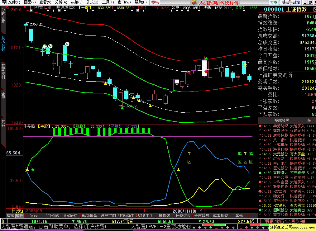Select the 统 tab beside 短线精灵
316x231 pixels.
pos(309,120)
